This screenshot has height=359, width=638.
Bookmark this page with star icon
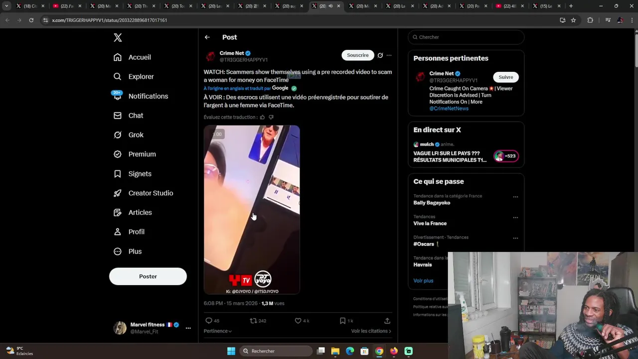(x=573, y=20)
